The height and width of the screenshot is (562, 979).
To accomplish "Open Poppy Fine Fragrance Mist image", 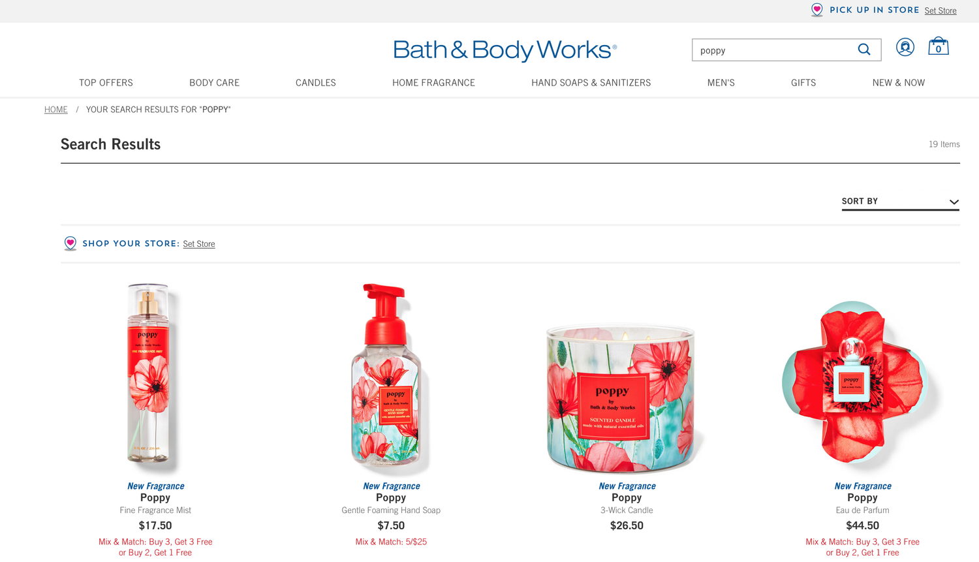I will [x=149, y=377].
